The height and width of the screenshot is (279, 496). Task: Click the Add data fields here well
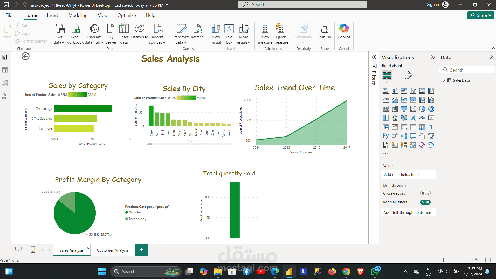(408, 175)
